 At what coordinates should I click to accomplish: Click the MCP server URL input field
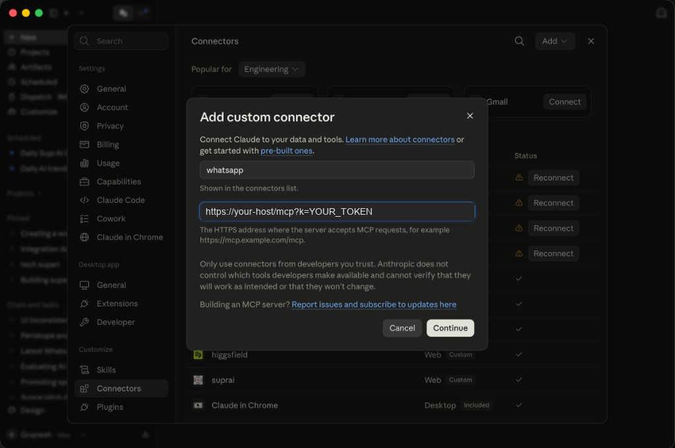[337, 211]
